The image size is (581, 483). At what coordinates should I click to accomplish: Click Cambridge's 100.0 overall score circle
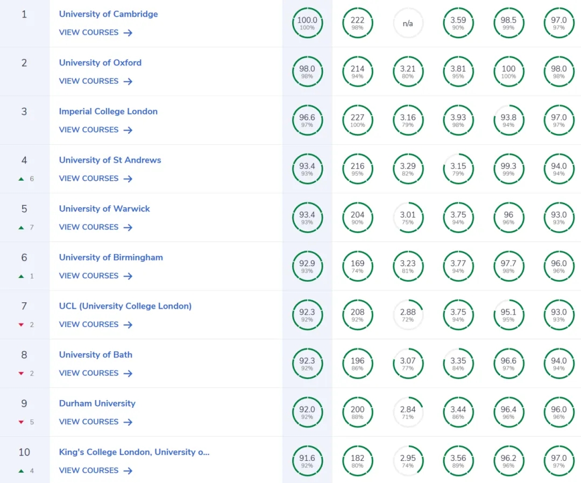click(307, 23)
